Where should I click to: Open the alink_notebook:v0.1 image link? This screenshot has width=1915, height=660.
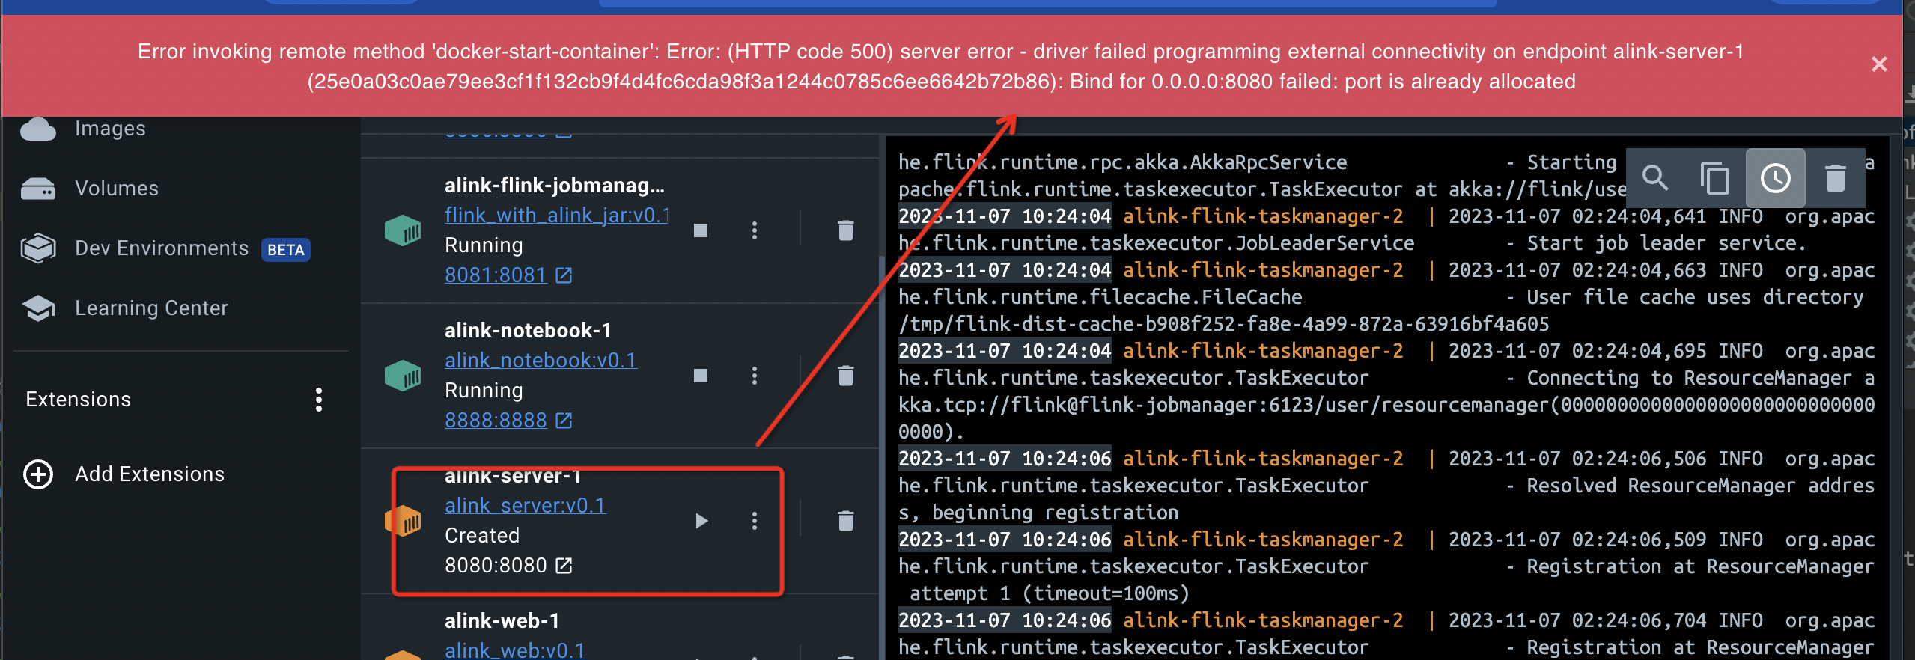tap(541, 361)
